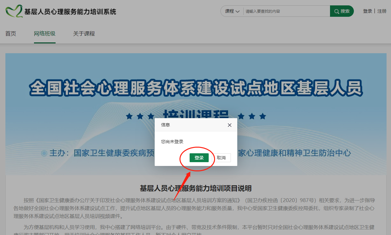Click the stars right of 培训课程

[x=252, y=116]
